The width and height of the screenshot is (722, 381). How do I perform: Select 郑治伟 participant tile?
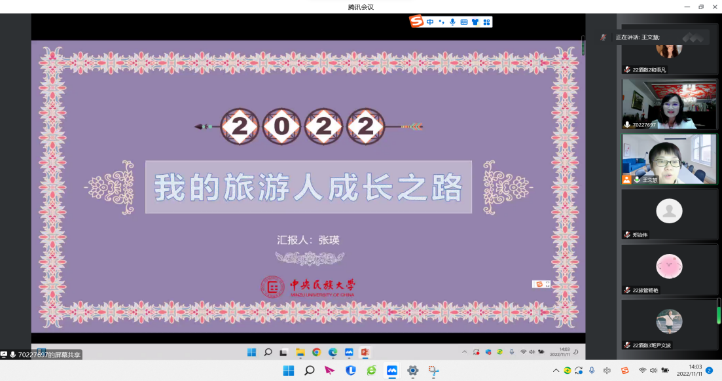point(669,214)
